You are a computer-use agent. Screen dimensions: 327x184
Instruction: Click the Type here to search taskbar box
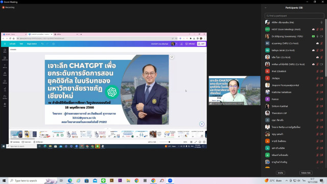[x=33, y=180]
